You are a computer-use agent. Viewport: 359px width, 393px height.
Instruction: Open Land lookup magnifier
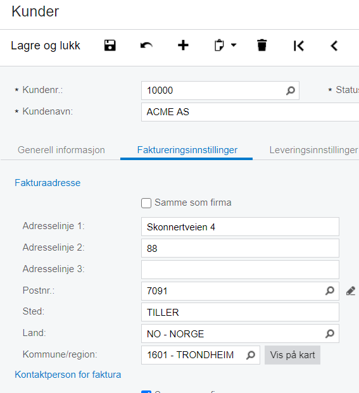[x=330, y=334]
